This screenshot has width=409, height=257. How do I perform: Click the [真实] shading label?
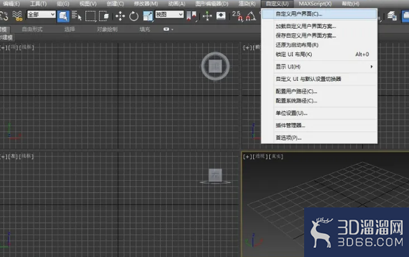point(275,156)
